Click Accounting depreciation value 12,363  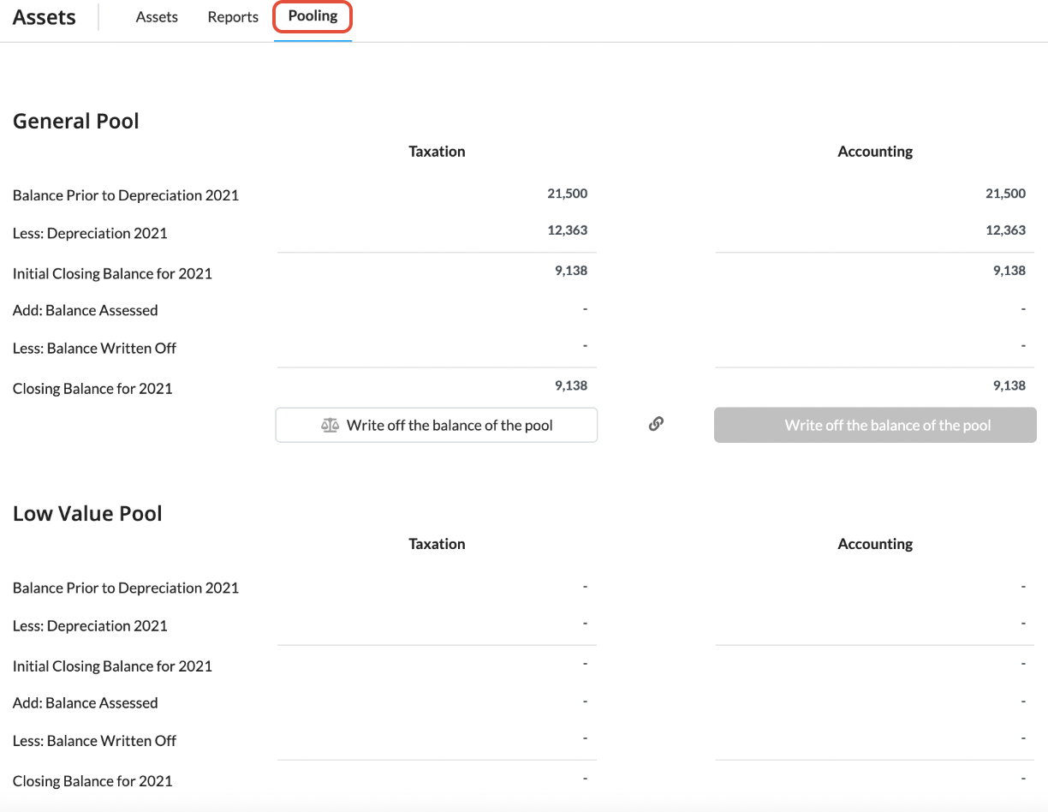1006,230
